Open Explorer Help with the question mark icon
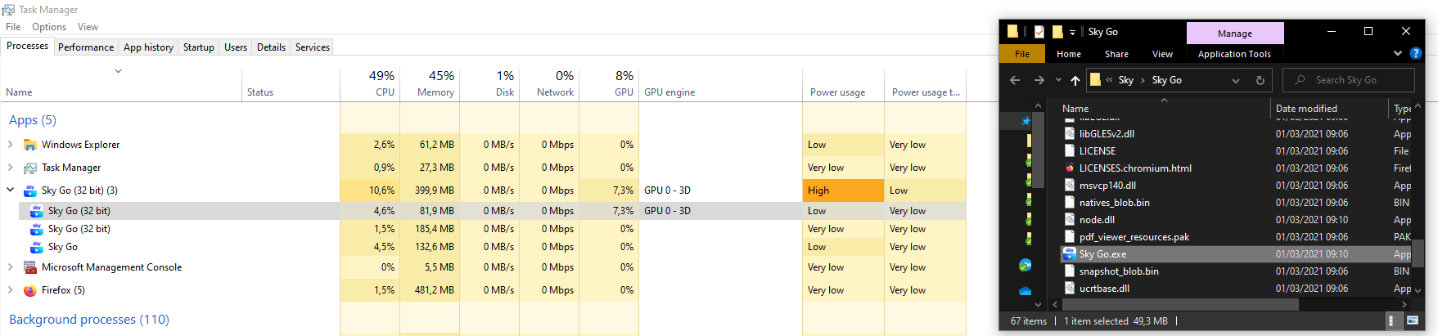Viewport: 1438px width, 336px height. [x=1416, y=54]
